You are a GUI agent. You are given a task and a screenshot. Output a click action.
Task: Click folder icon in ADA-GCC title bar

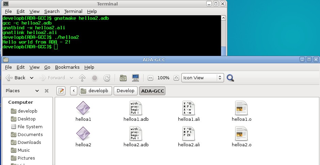pyautogui.click(x=6, y=60)
